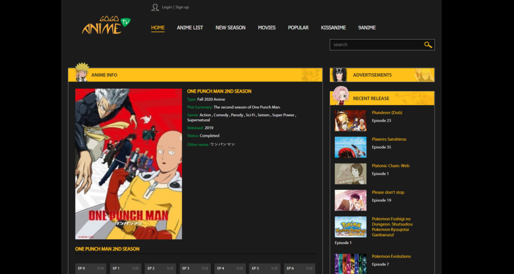
Task: Open episode EP 3 SUB
Action: [195, 268]
